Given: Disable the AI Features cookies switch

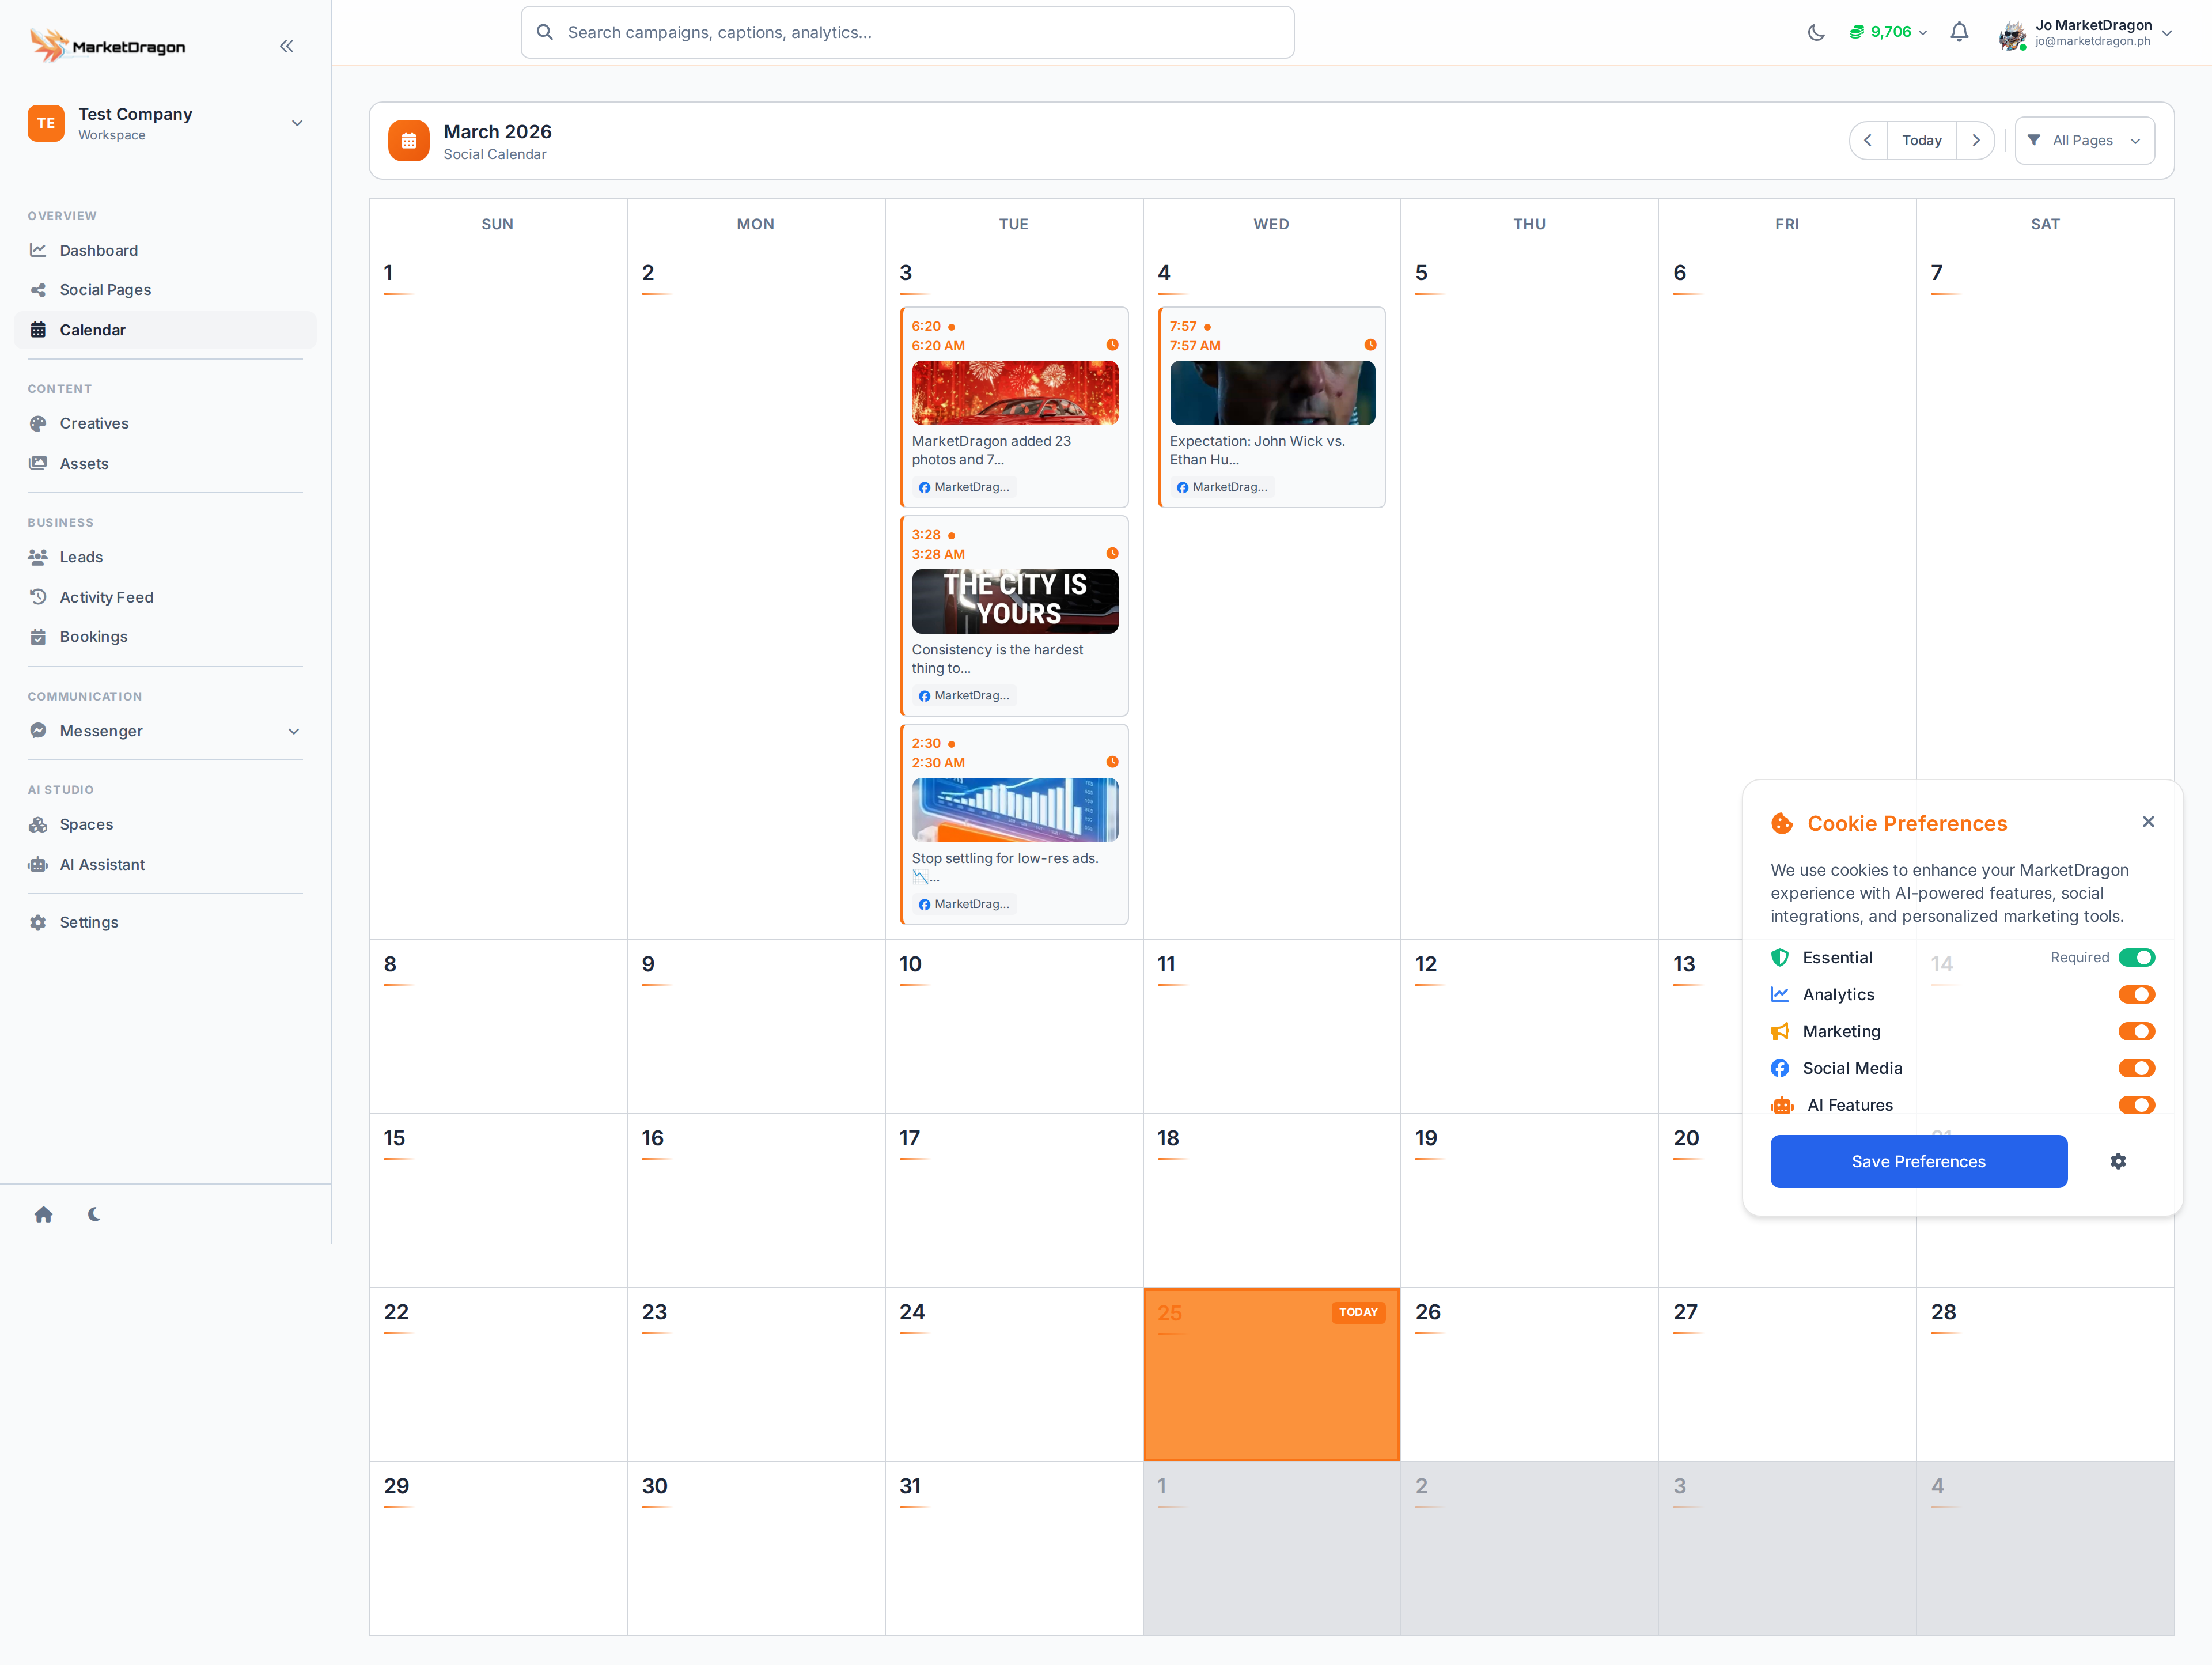Looking at the screenshot, I should click(2136, 1105).
